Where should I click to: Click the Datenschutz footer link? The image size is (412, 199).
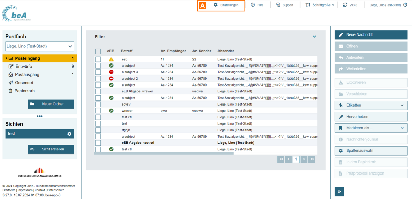pyautogui.click(x=56, y=190)
